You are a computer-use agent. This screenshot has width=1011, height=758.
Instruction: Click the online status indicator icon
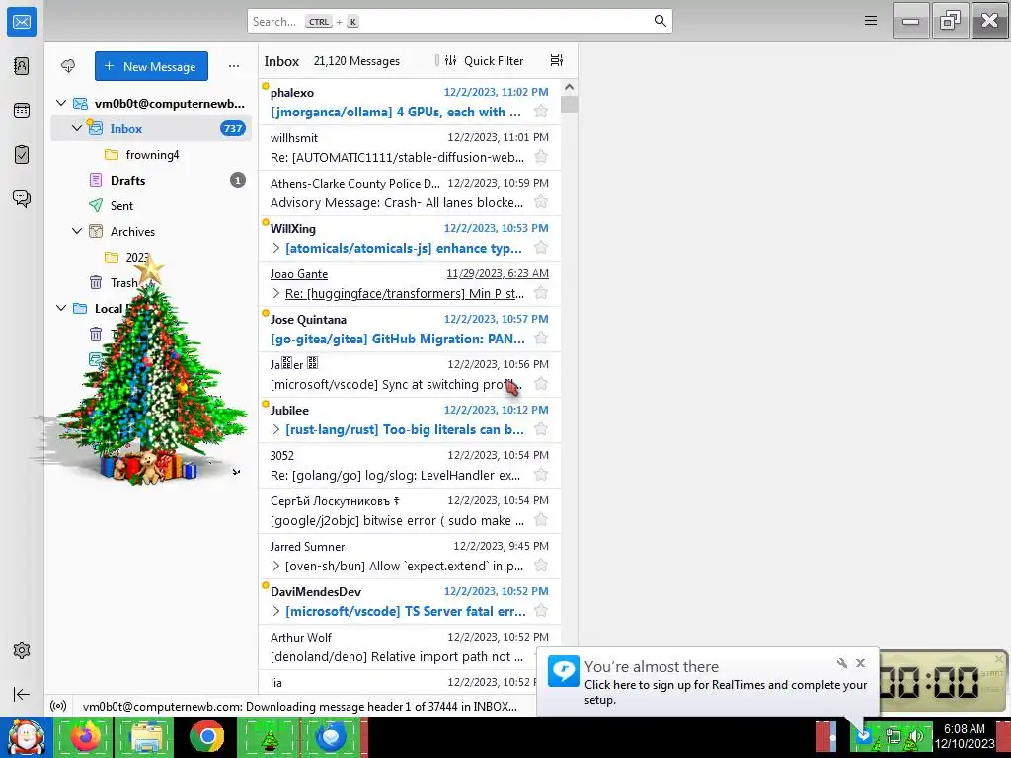(58, 706)
